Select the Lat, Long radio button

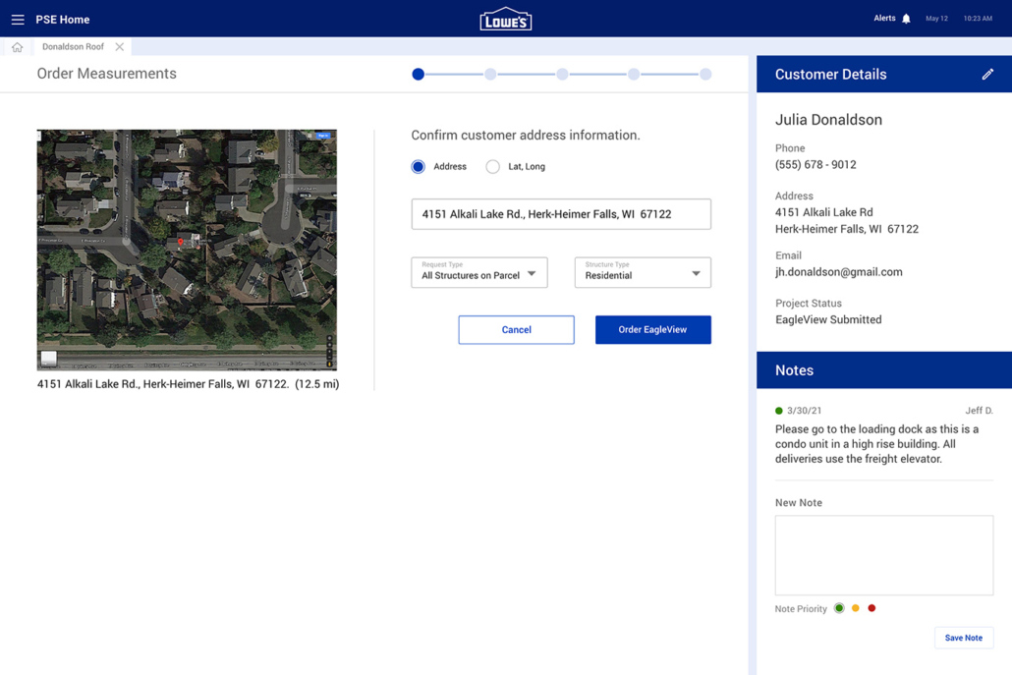coord(492,166)
